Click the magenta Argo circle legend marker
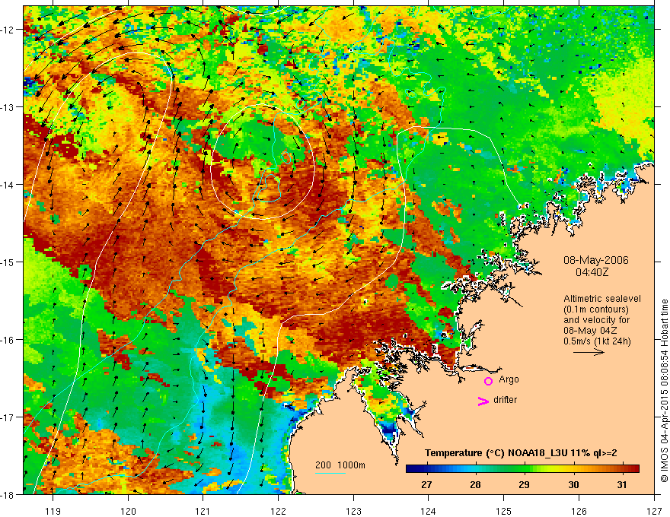The height and width of the screenshot is (517, 670). tap(488, 381)
